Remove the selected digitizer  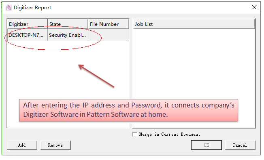click(55, 145)
